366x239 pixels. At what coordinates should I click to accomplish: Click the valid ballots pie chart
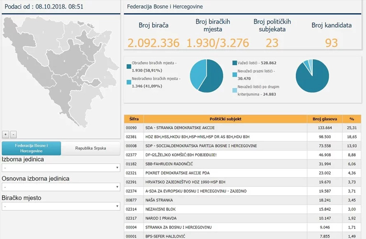tap(312, 76)
